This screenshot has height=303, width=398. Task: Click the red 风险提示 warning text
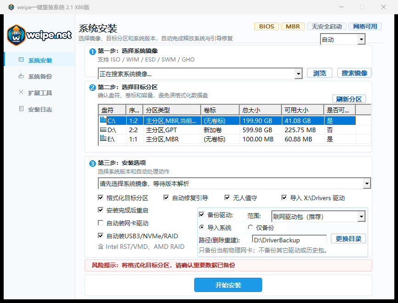(x=163, y=265)
